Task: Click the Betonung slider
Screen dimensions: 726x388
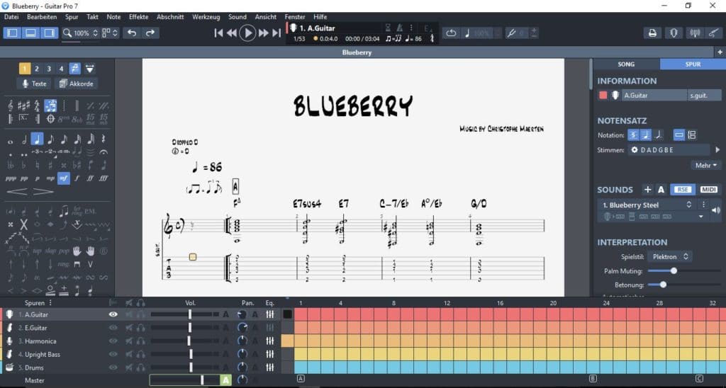Action: coord(684,285)
